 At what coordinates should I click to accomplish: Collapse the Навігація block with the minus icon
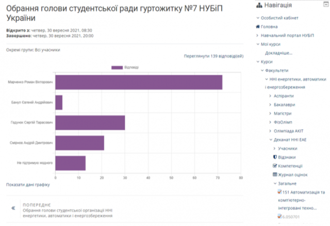(x=326, y=5)
